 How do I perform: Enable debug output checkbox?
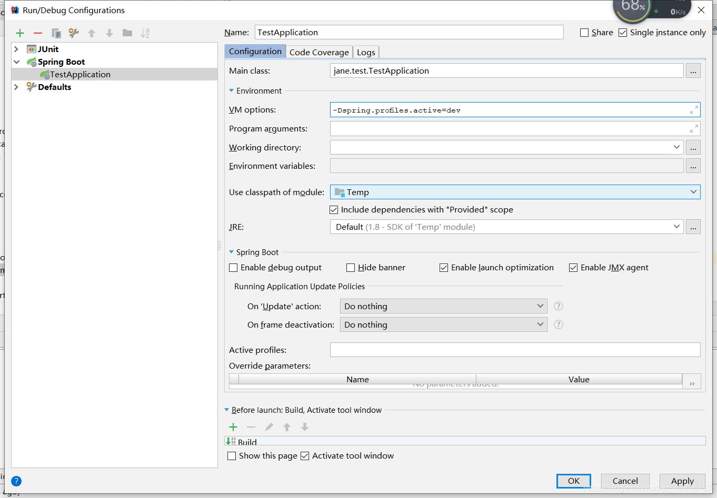click(x=233, y=268)
